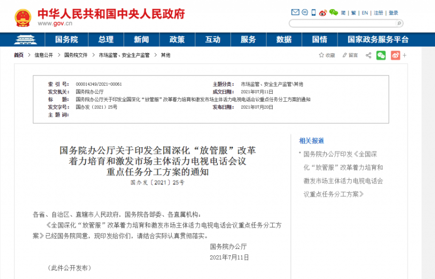Expand more share options plus icon
This screenshot has height=279, width=435.
coord(405,56)
